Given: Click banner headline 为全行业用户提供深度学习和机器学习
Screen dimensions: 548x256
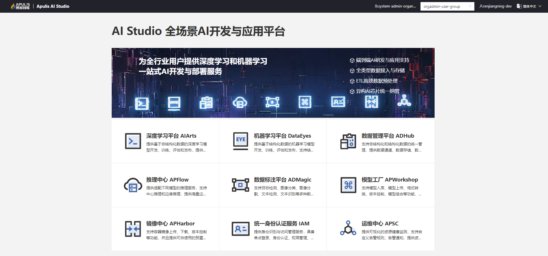Looking at the screenshot, I should 203,61.
